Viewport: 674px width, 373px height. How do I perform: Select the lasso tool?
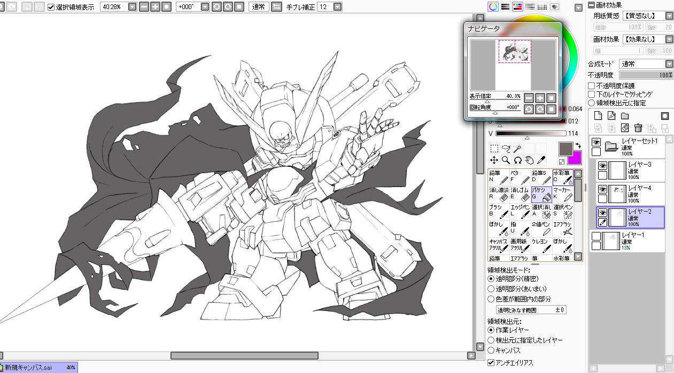(x=506, y=149)
